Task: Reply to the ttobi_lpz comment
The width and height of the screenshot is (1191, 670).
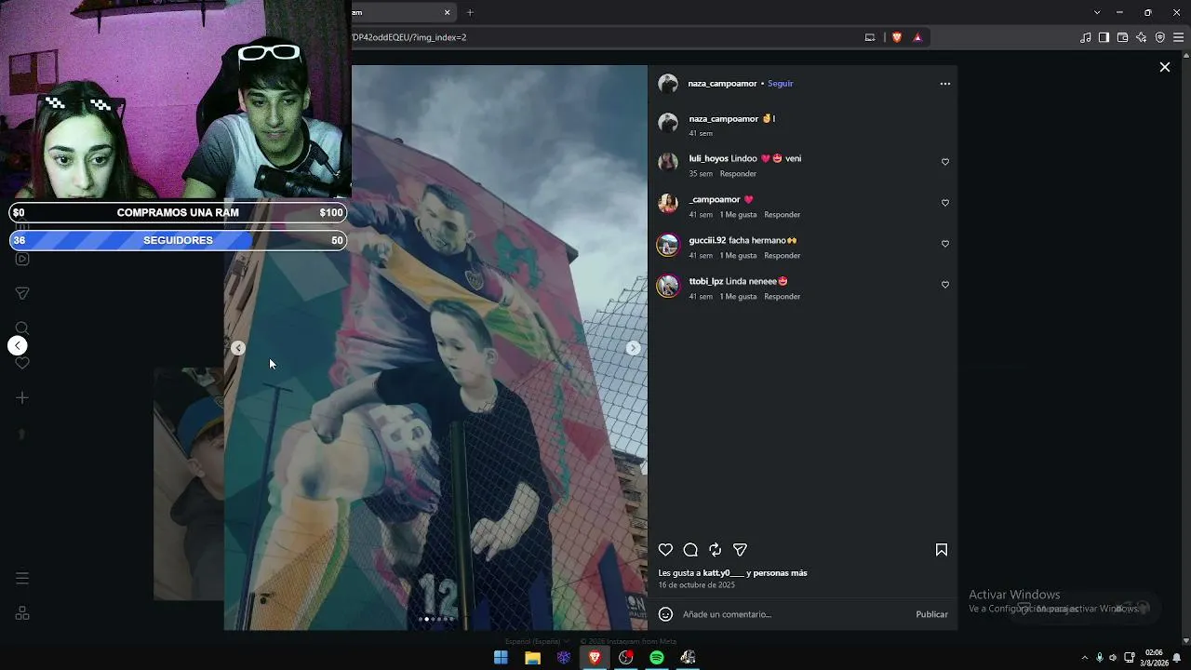Action: (782, 297)
